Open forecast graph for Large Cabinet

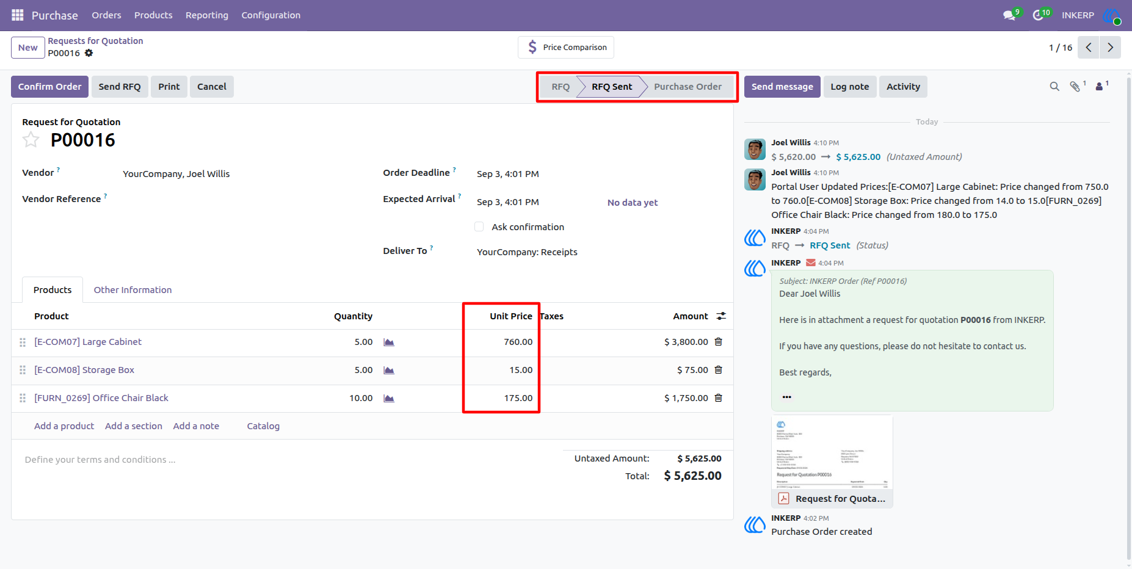coord(389,342)
